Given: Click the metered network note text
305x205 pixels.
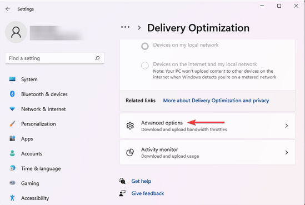Looking at the screenshot, I should click(214, 74).
